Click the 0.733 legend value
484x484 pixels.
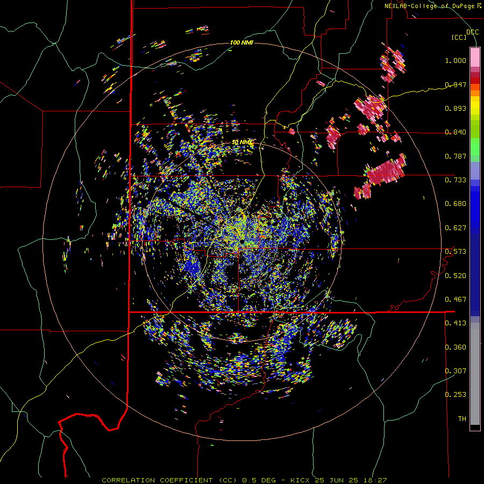tap(455, 180)
